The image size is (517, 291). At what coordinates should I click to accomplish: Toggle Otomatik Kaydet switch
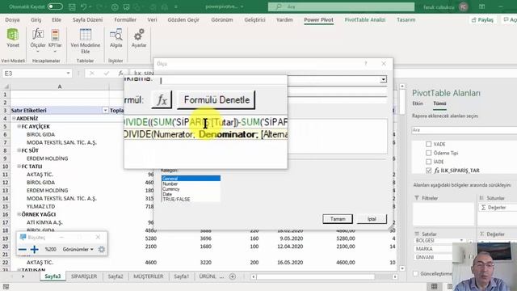[55, 6]
